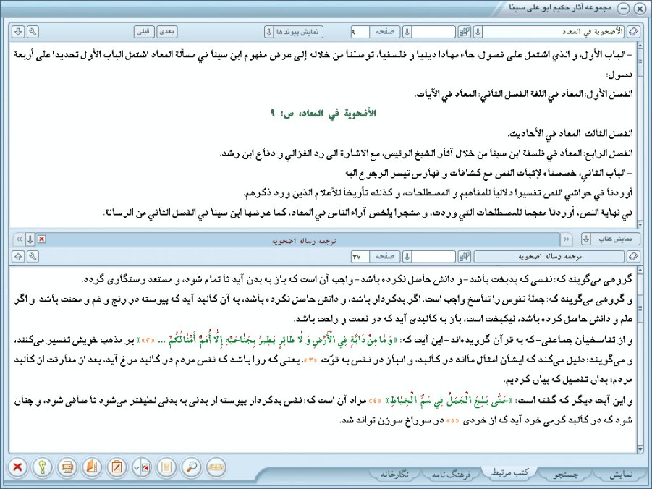652x489 pixels.
Task: Click the red X exit icon at bottom
Action: click(17, 467)
